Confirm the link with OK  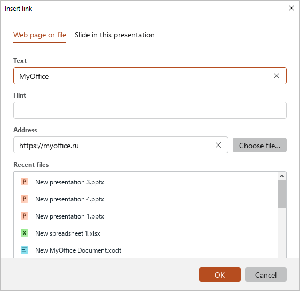pos(219,274)
